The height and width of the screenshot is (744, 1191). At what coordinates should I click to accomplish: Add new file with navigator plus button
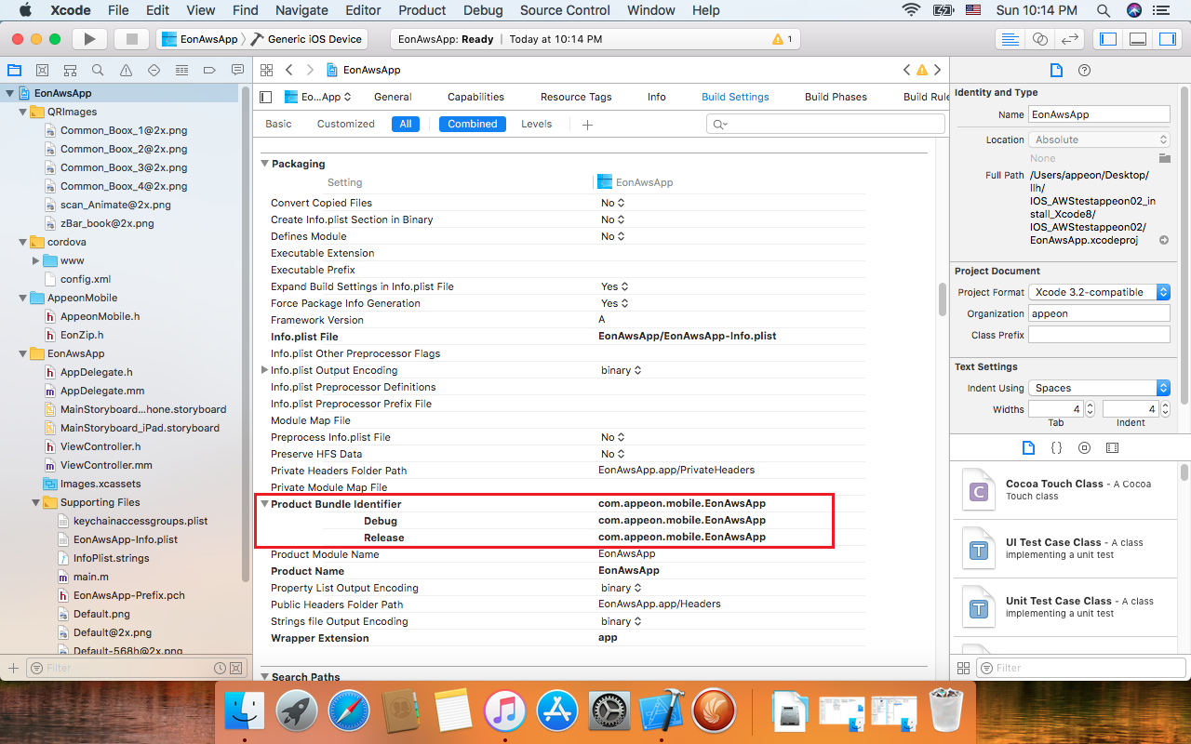click(x=13, y=668)
